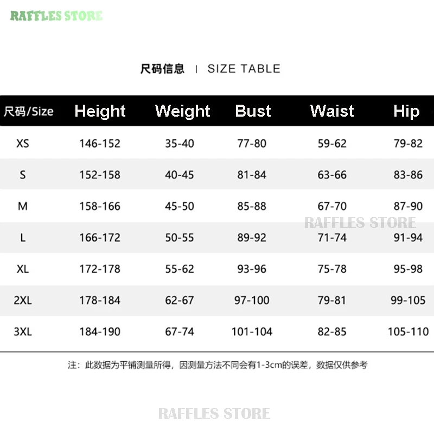This screenshot has width=434, height=434.
Task: Select the Hip column header
Action: (406, 111)
